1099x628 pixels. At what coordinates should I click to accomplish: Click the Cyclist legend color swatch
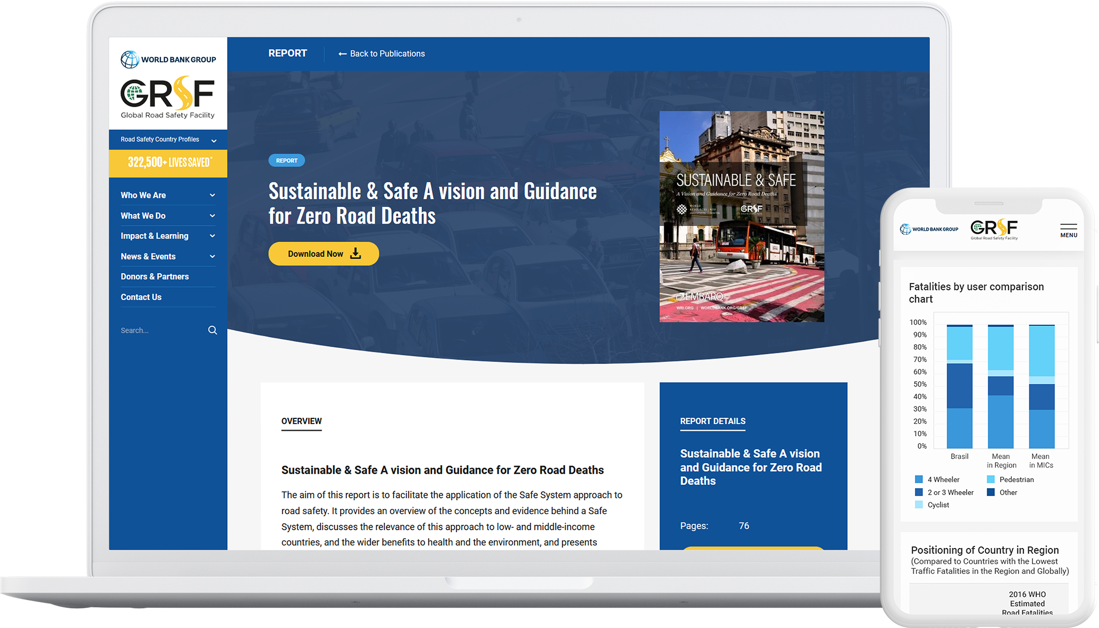[919, 505]
